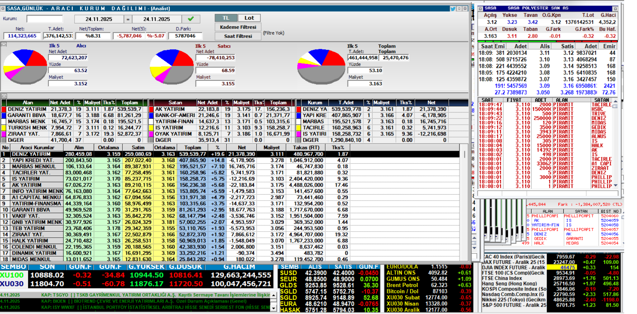
Task: Click the Ilk 5 Satıcı pie chart
Action: click(x=172, y=66)
